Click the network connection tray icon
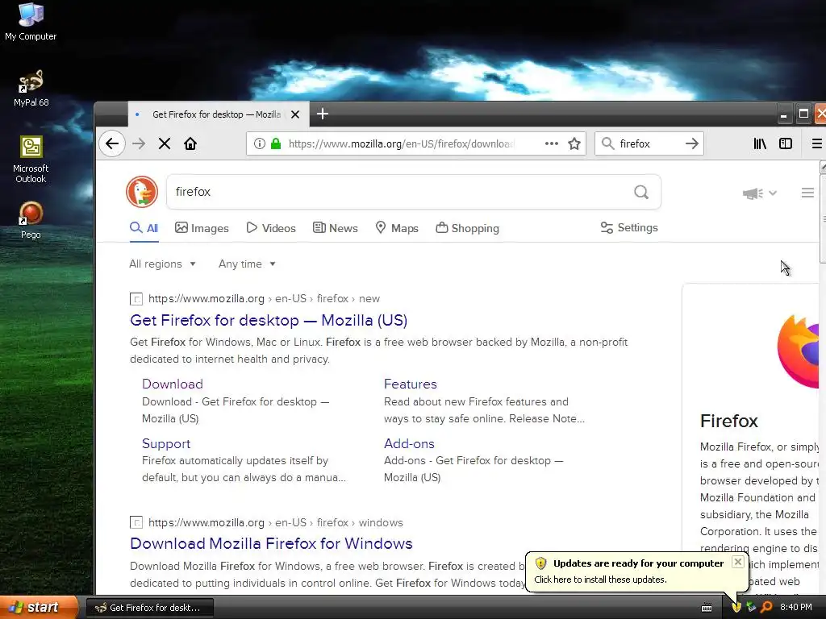 pyautogui.click(x=751, y=608)
